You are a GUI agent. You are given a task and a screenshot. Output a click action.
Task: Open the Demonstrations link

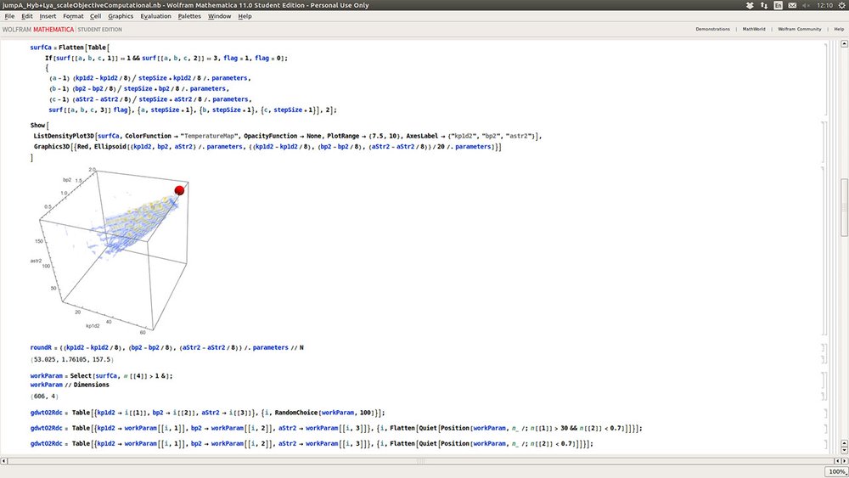[712, 29]
